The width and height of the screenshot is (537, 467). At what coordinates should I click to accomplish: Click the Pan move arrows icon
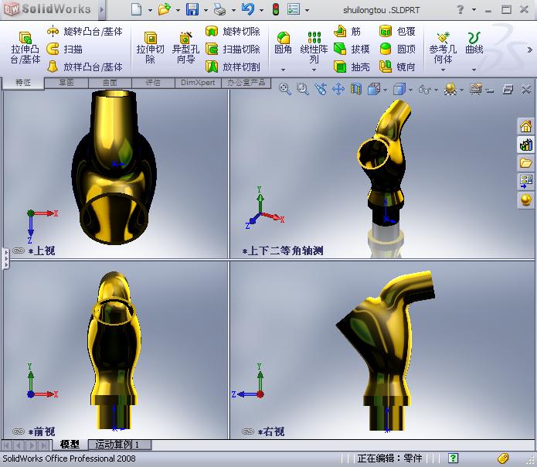(338, 90)
